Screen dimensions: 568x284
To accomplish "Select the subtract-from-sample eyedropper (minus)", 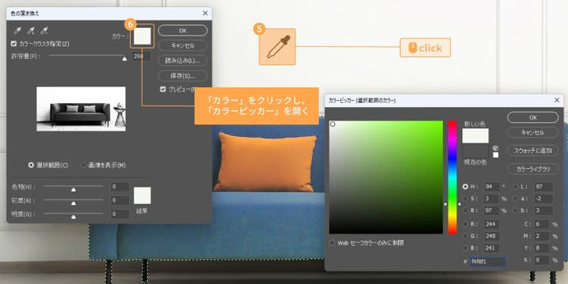I will pos(44,31).
